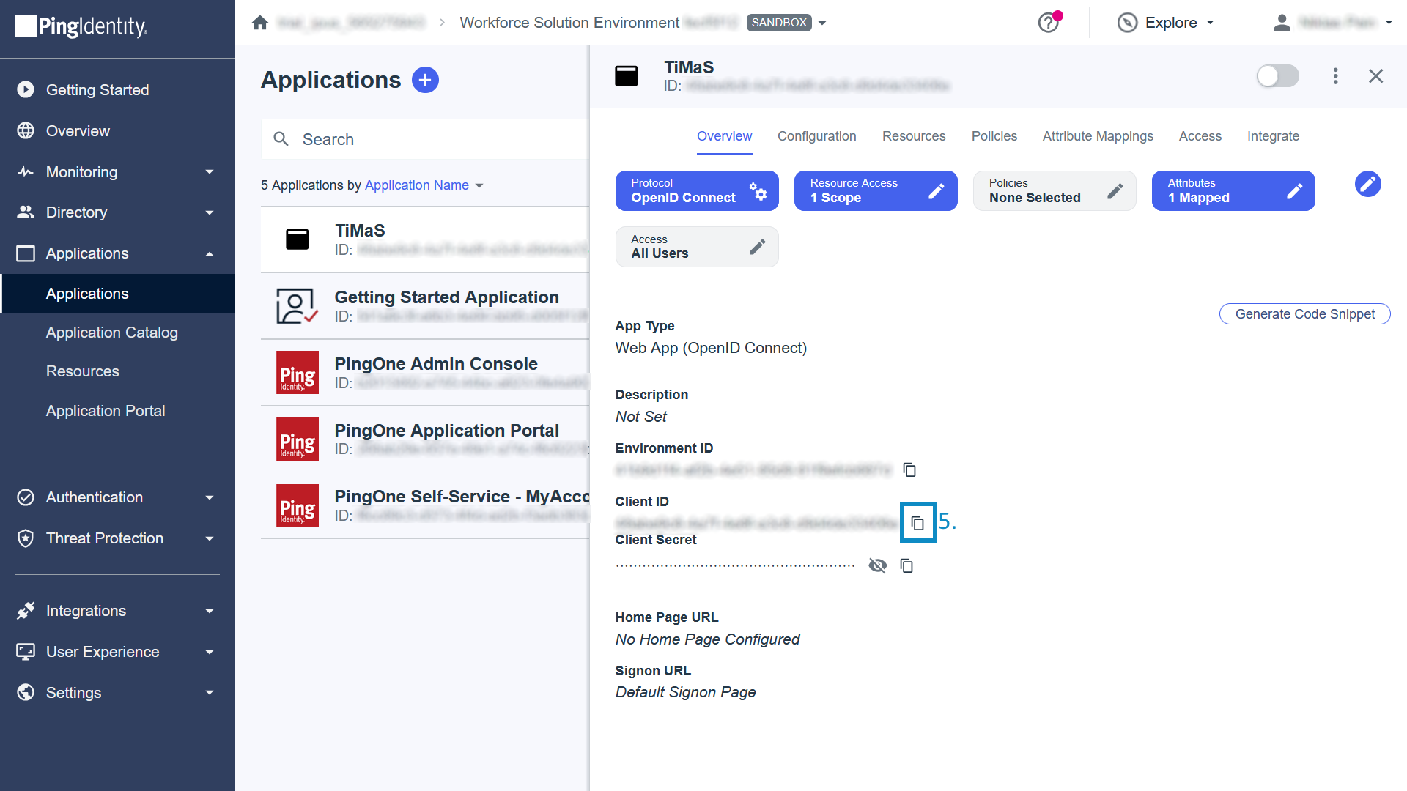The width and height of the screenshot is (1407, 791).
Task: Enable the TiMaS application toggle
Action: click(1277, 76)
